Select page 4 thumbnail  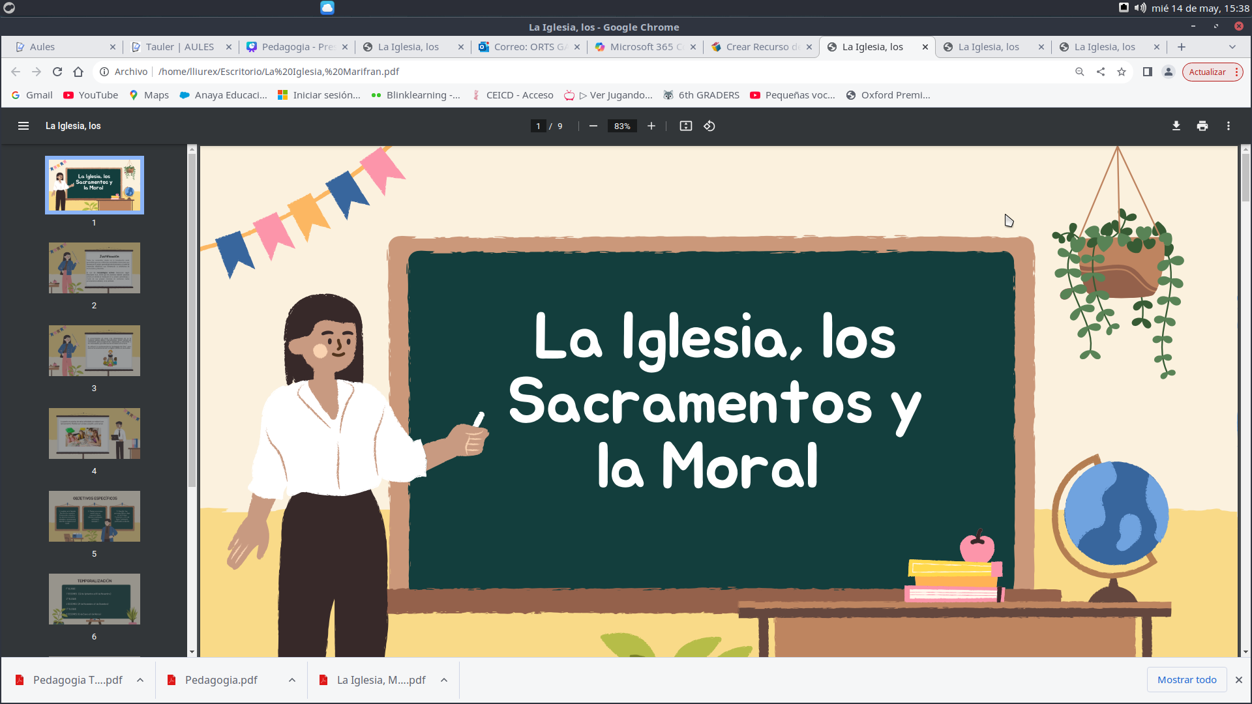[x=95, y=433]
